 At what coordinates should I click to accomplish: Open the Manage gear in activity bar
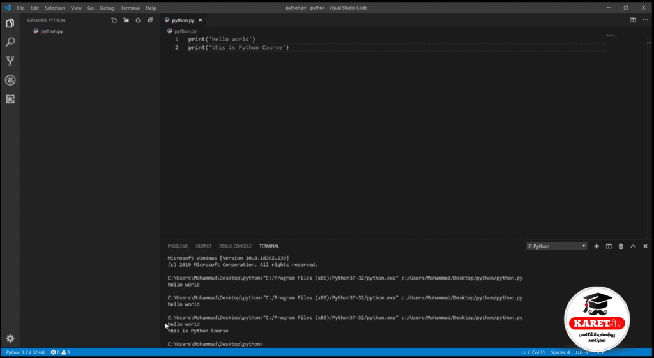10,338
